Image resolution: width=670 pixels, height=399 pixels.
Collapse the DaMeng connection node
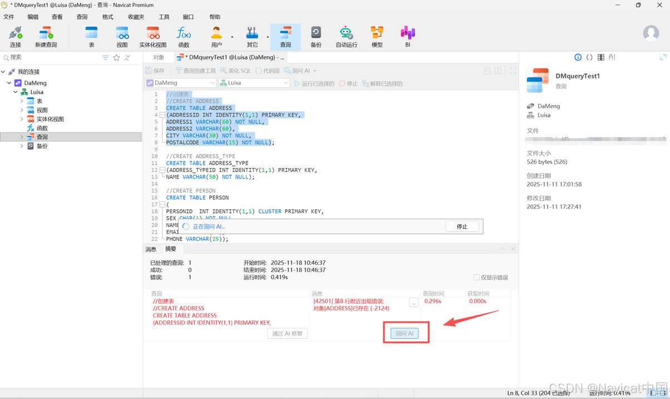click(9, 83)
